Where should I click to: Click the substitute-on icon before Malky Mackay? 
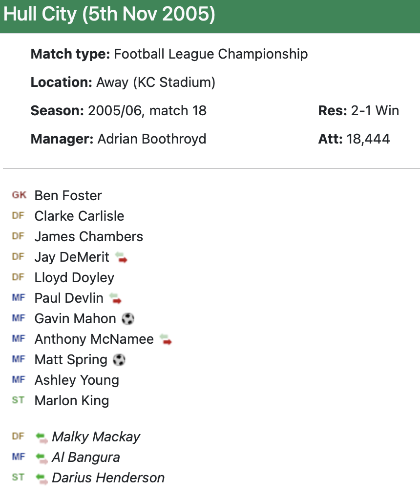click(42, 437)
